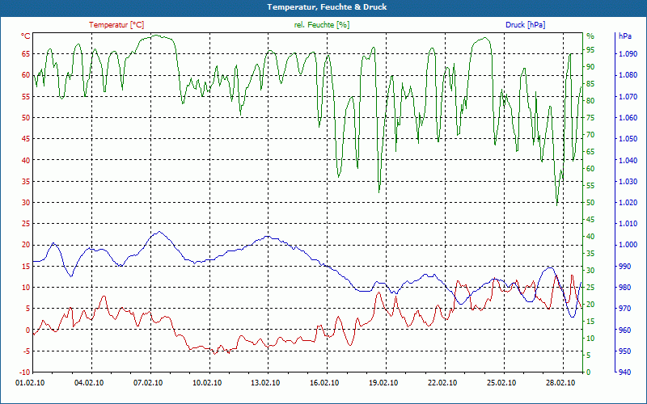Image resolution: width=647 pixels, height=404 pixels.
Task: Click value 25 on green humidity axis
Action: click(590, 288)
